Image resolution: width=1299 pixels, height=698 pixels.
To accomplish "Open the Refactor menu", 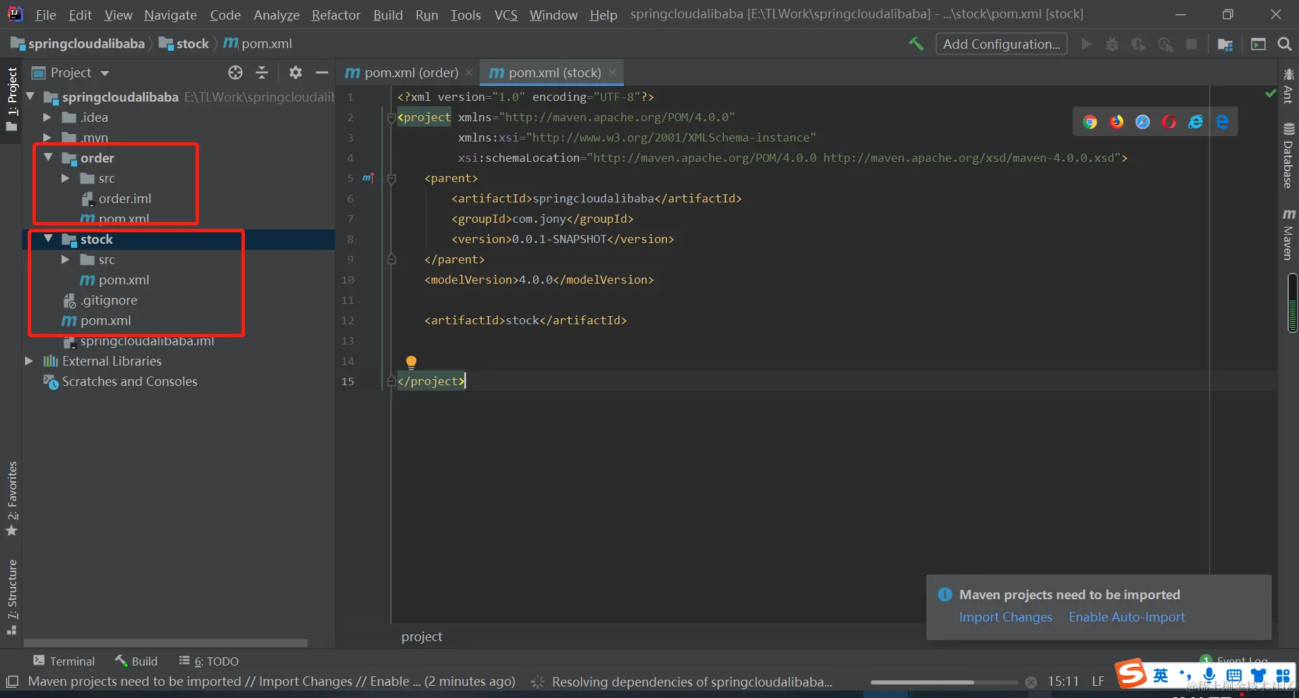I will point(336,15).
